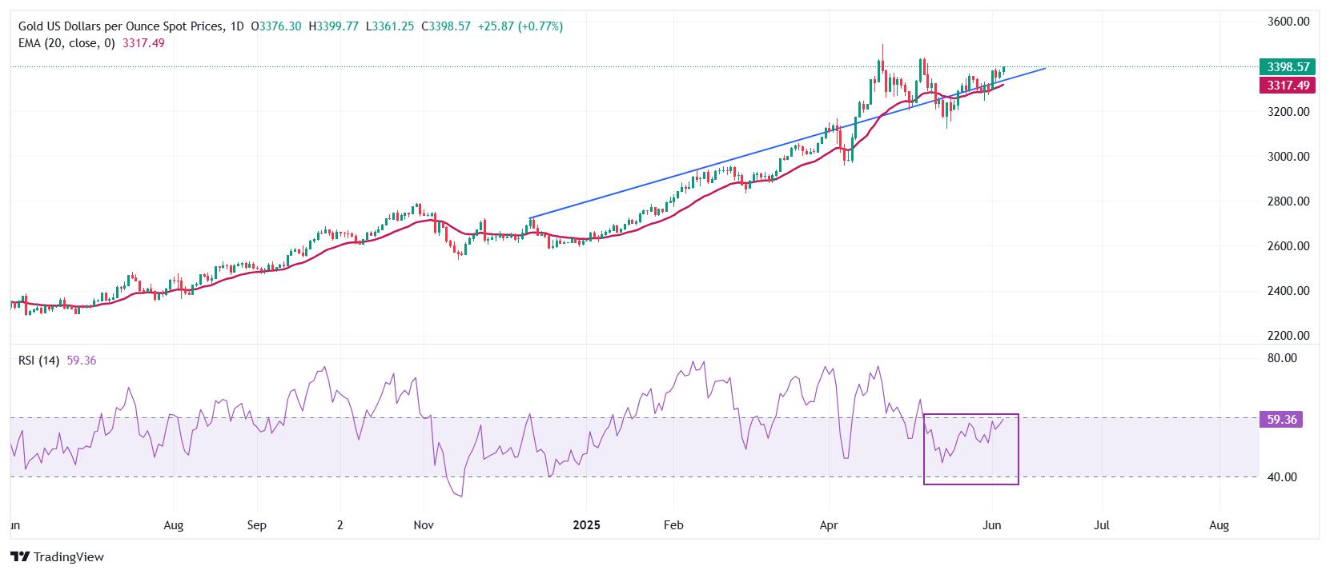
Task: Click the Feb label on the time axis
Action: point(673,525)
